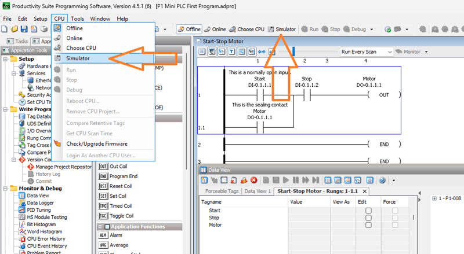
Task: Open the Window menu
Action: [100, 19]
